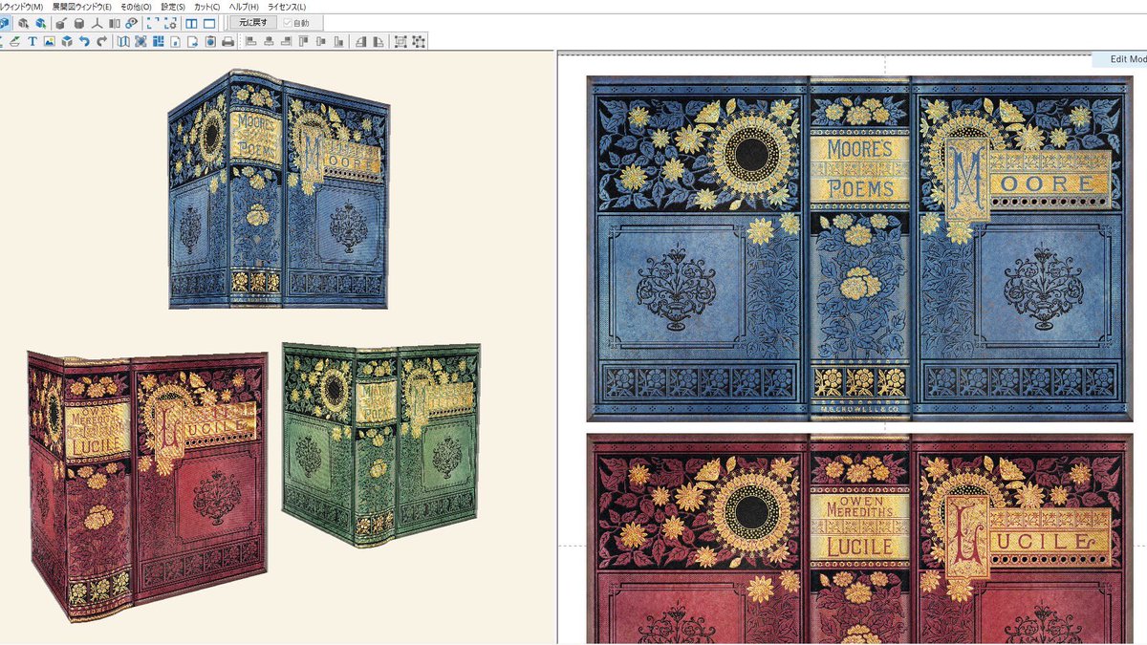Click the blue grid blocks icon
The height and width of the screenshot is (645, 1147).
[158, 41]
